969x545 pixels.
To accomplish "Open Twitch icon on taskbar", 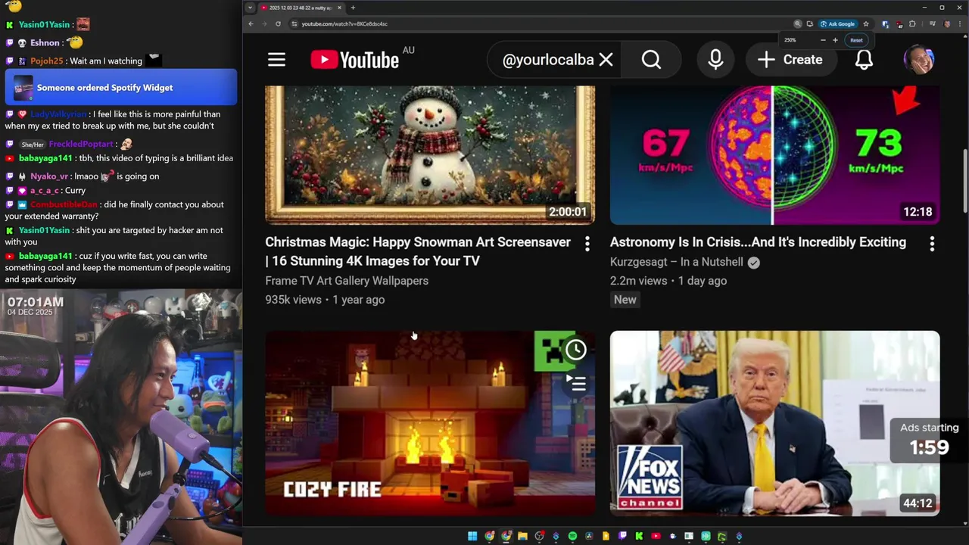I will [622, 536].
